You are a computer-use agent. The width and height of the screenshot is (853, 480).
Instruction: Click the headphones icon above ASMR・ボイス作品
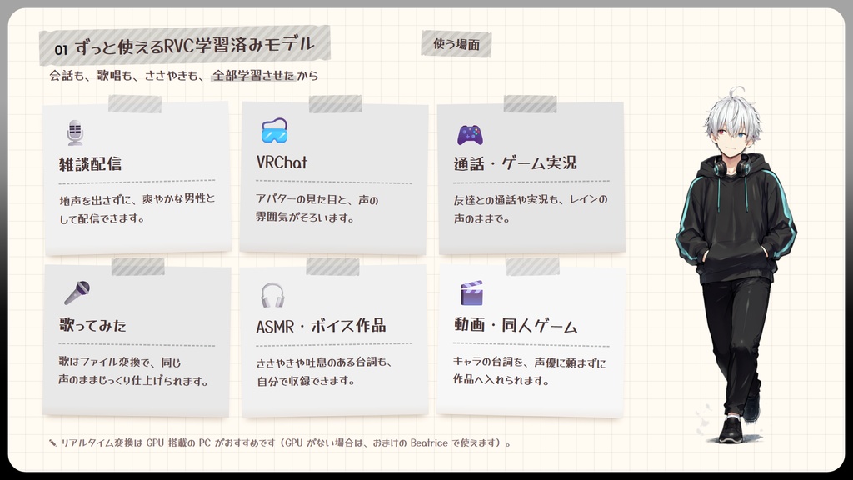click(272, 295)
